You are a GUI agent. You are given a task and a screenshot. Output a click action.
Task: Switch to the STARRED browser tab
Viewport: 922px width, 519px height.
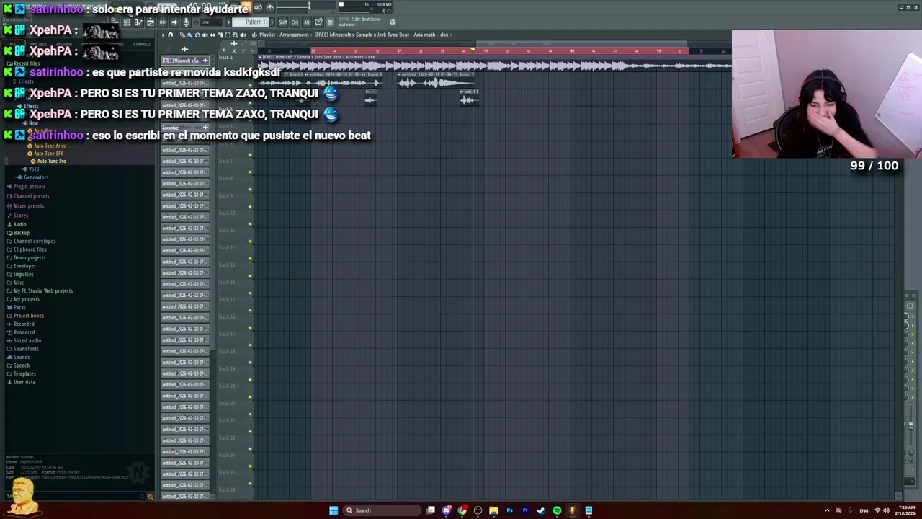(141, 45)
